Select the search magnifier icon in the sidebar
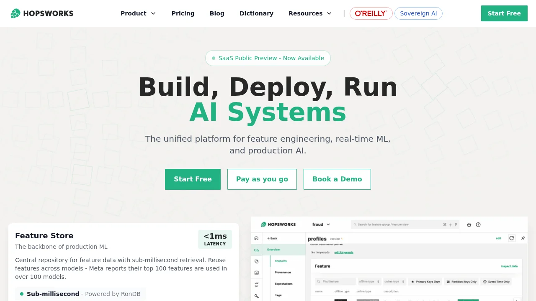536x301 pixels. click(x=256, y=296)
